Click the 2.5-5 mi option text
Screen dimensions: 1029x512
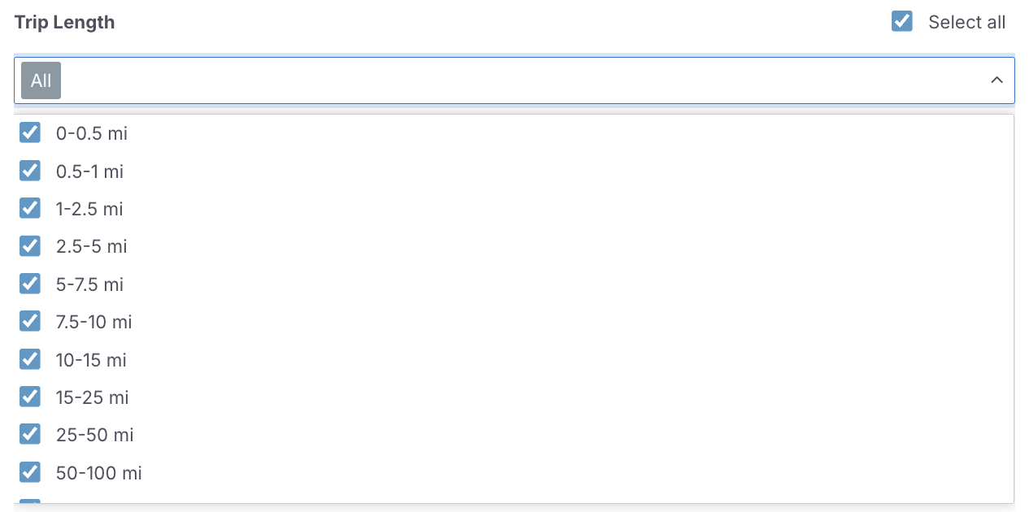(x=92, y=246)
